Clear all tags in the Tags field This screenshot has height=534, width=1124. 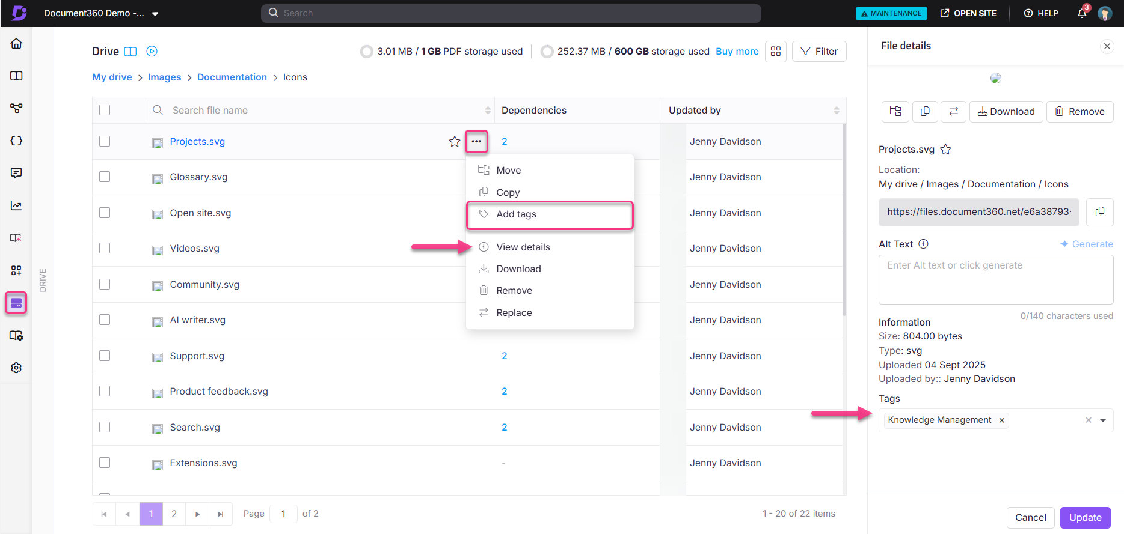[x=1089, y=420]
